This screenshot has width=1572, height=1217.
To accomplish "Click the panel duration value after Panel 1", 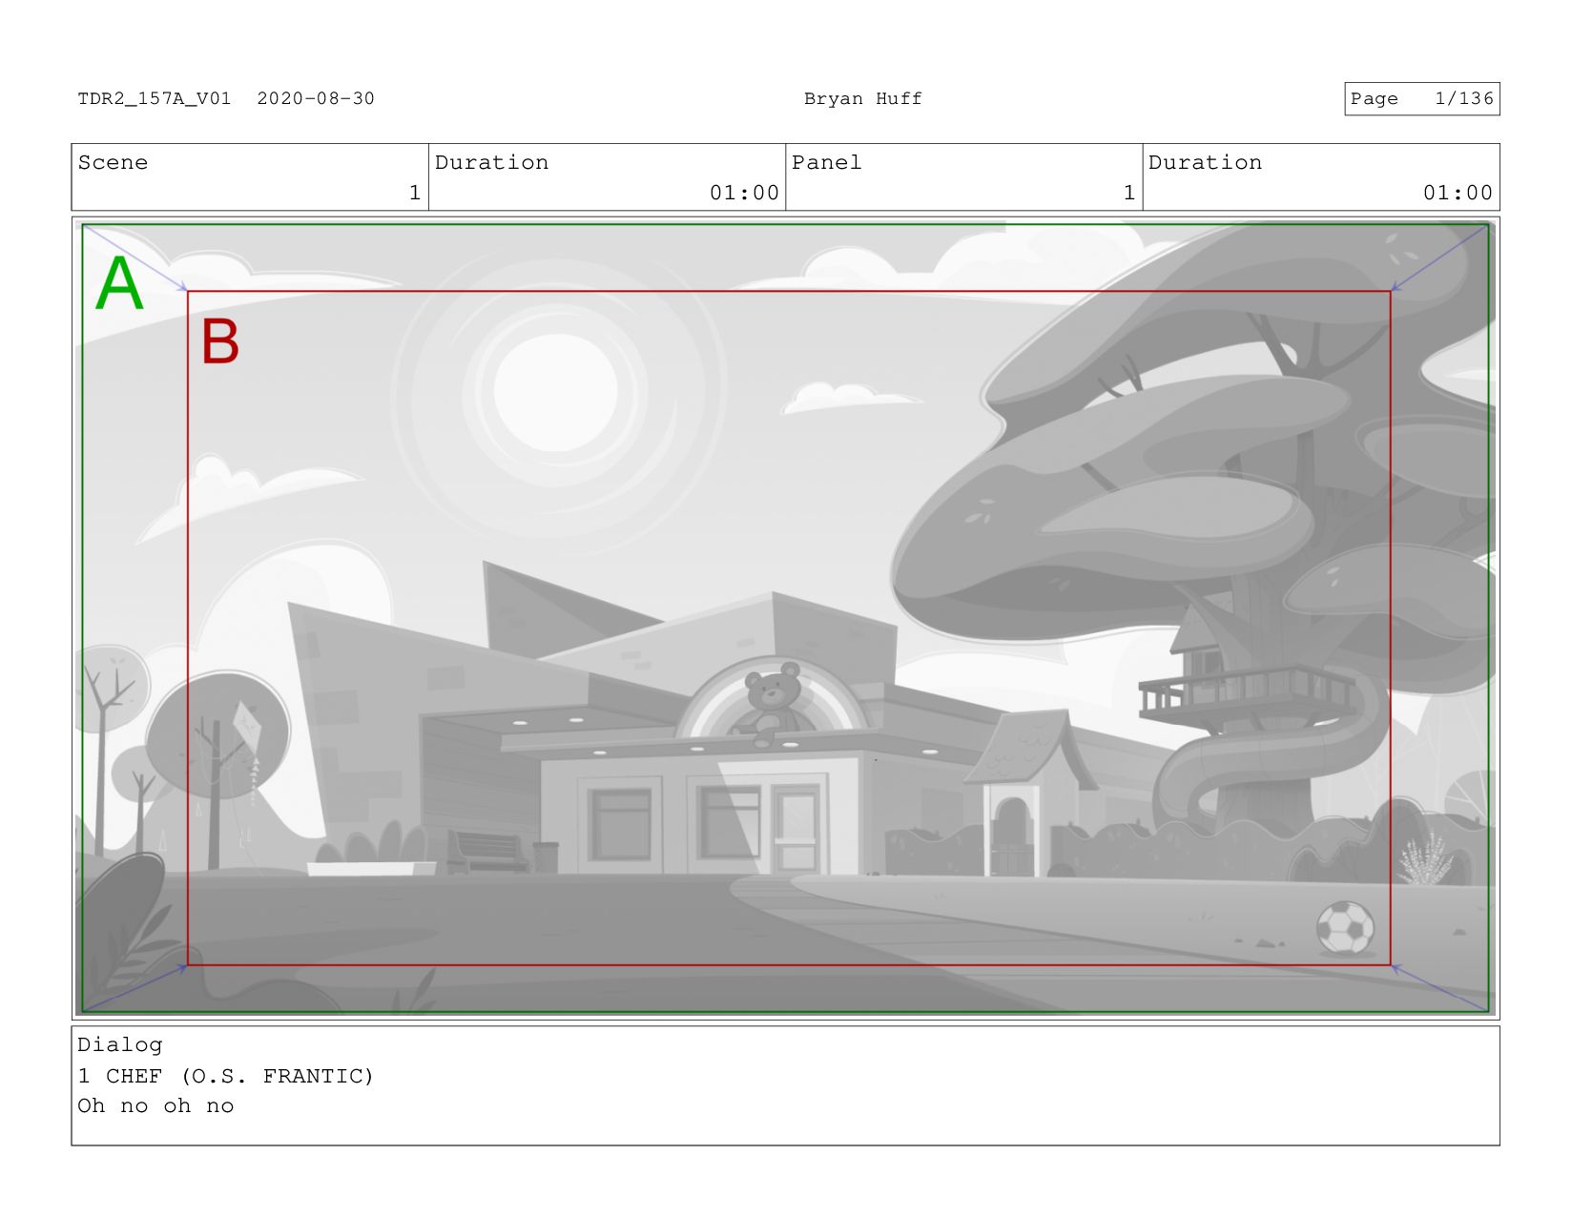I will click(1458, 193).
